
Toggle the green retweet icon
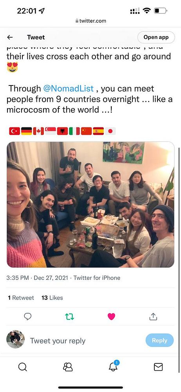point(69,317)
